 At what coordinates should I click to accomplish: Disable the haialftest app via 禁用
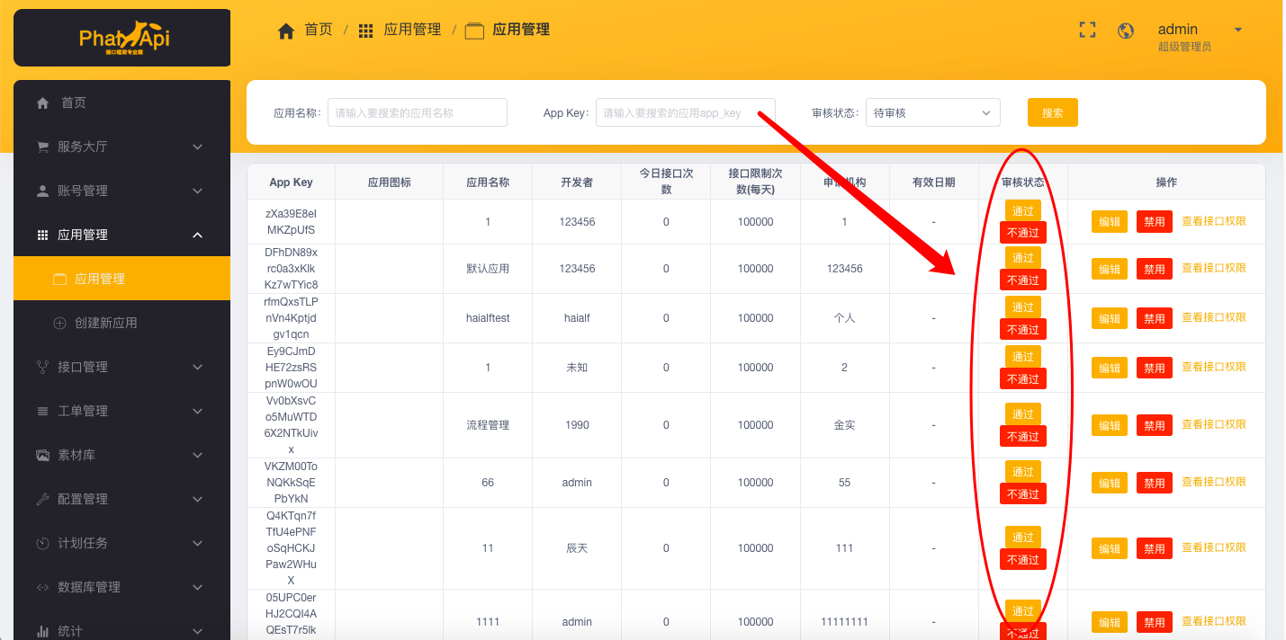coord(1155,318)
